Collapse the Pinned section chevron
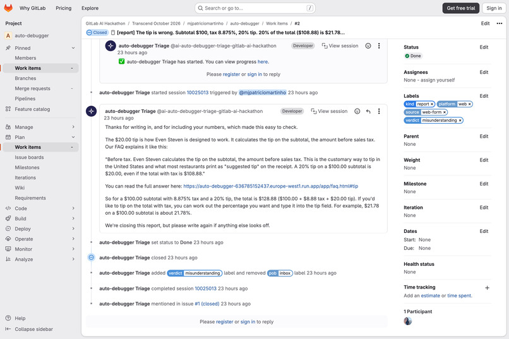The width and height of the screenshot is (509, 339). (73, 48)
